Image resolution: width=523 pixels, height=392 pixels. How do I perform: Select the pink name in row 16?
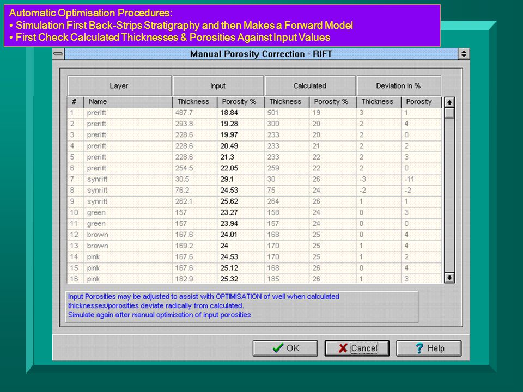127,279
